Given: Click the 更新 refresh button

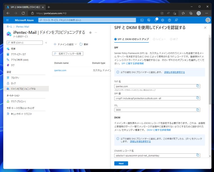Looking at the screenshot, I should coord(84,44).
